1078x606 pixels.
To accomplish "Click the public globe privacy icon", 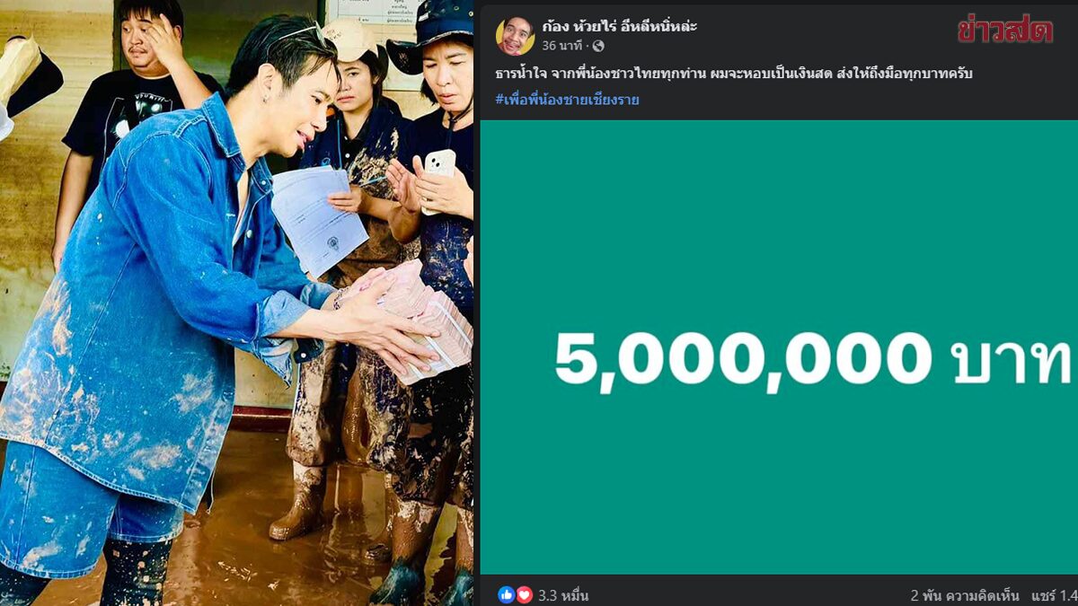I will point(598,46).
